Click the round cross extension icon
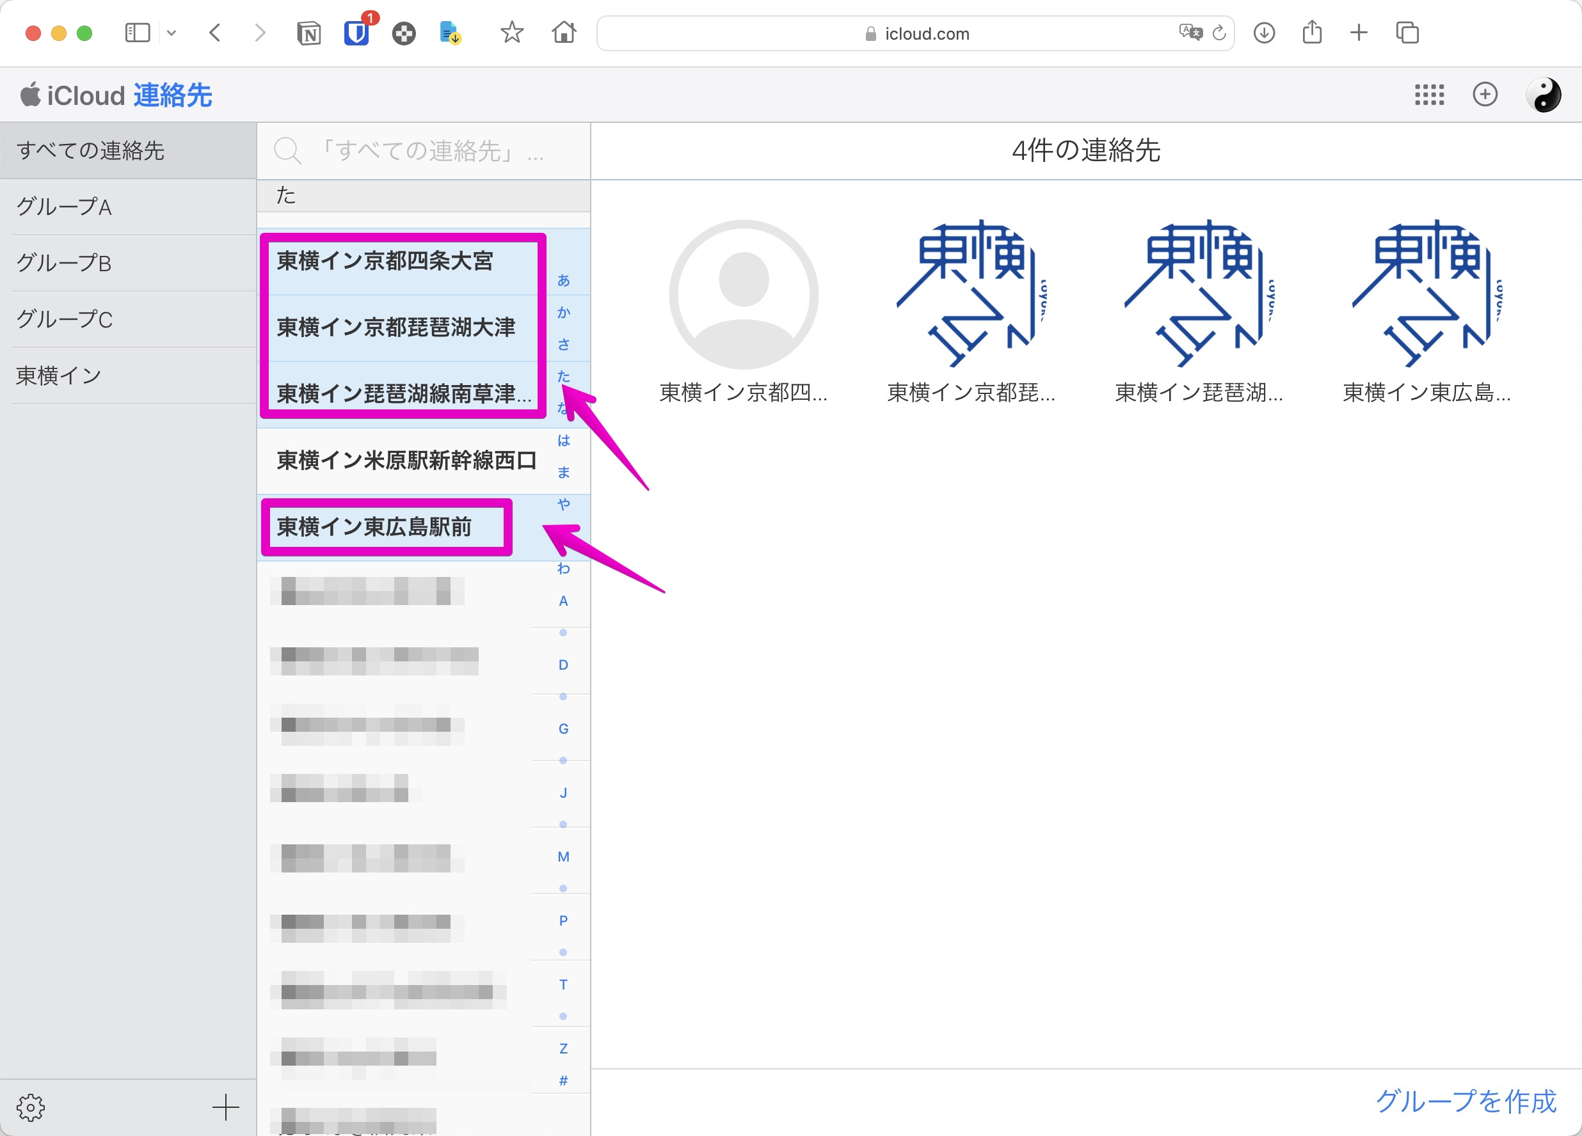This screenshot has width=1582, height=1136. (404, 33)
